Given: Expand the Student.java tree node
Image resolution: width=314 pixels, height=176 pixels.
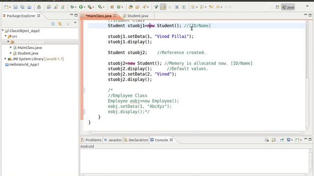Looking at the screenshot, I should tap(11, 53).
